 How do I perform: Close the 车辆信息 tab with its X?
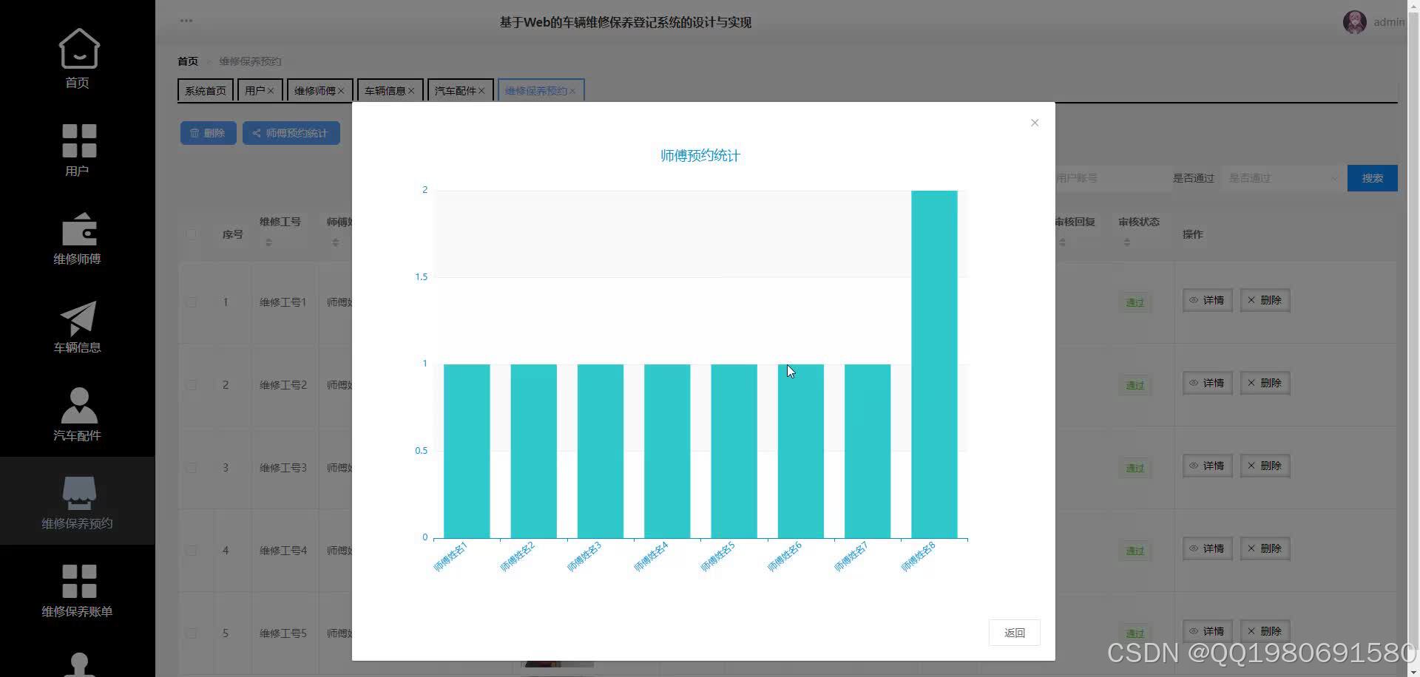click(411, 91)
